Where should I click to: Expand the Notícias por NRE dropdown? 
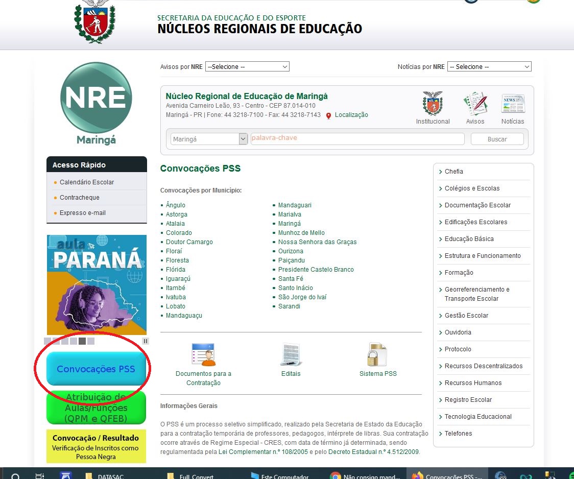click(x=489, y=67)
